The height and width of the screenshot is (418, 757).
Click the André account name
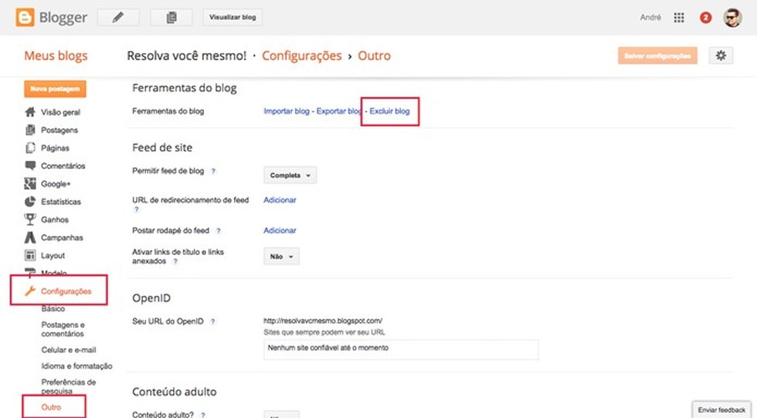coord(650,18)
